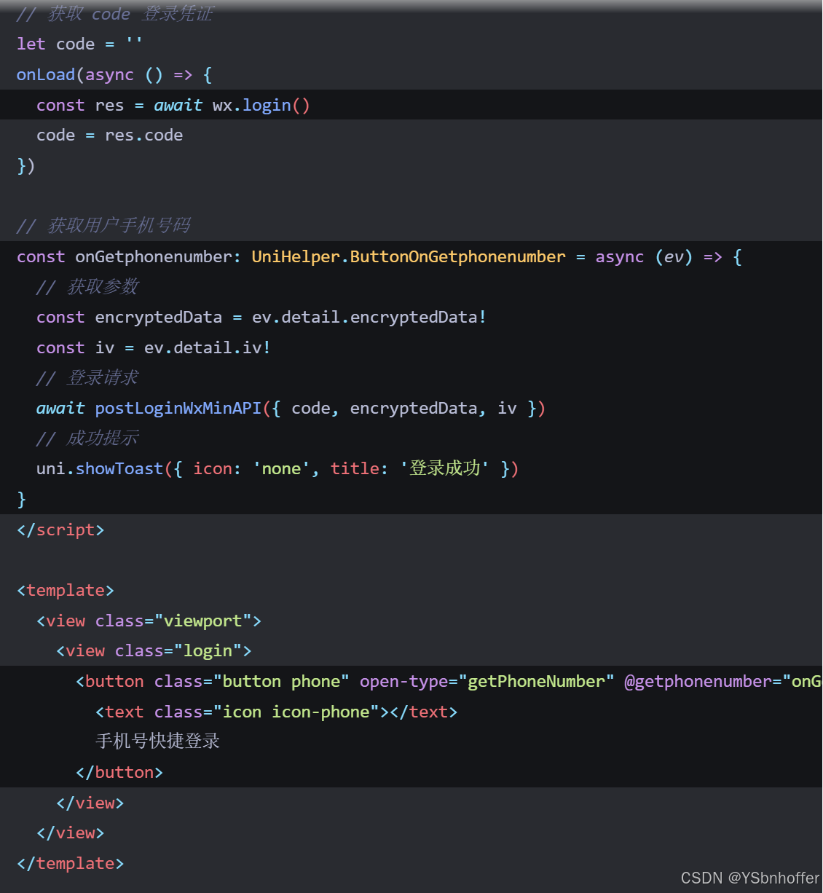823x893 pixels.
Task: Click the 'code = res.code' assignment
Action: [109, 135]
